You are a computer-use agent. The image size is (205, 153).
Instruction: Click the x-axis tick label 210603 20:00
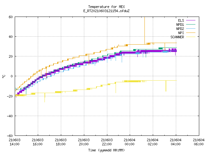point(84,142)
